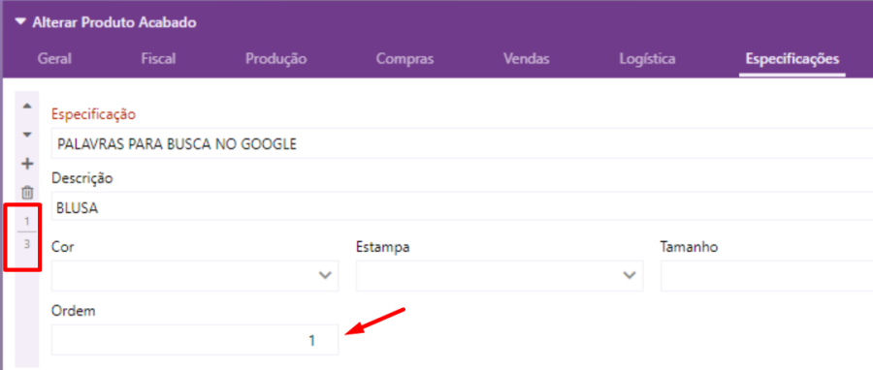
Task: Switch to the Fiscal tab
Action: pos(159,59)
